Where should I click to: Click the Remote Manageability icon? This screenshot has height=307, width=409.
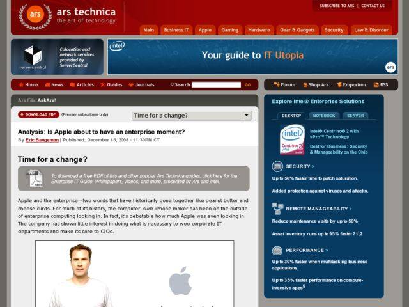277,209
